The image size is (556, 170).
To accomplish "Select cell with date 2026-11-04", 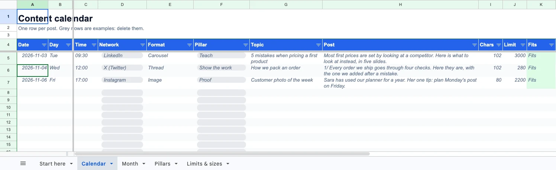I will [33, 70].
